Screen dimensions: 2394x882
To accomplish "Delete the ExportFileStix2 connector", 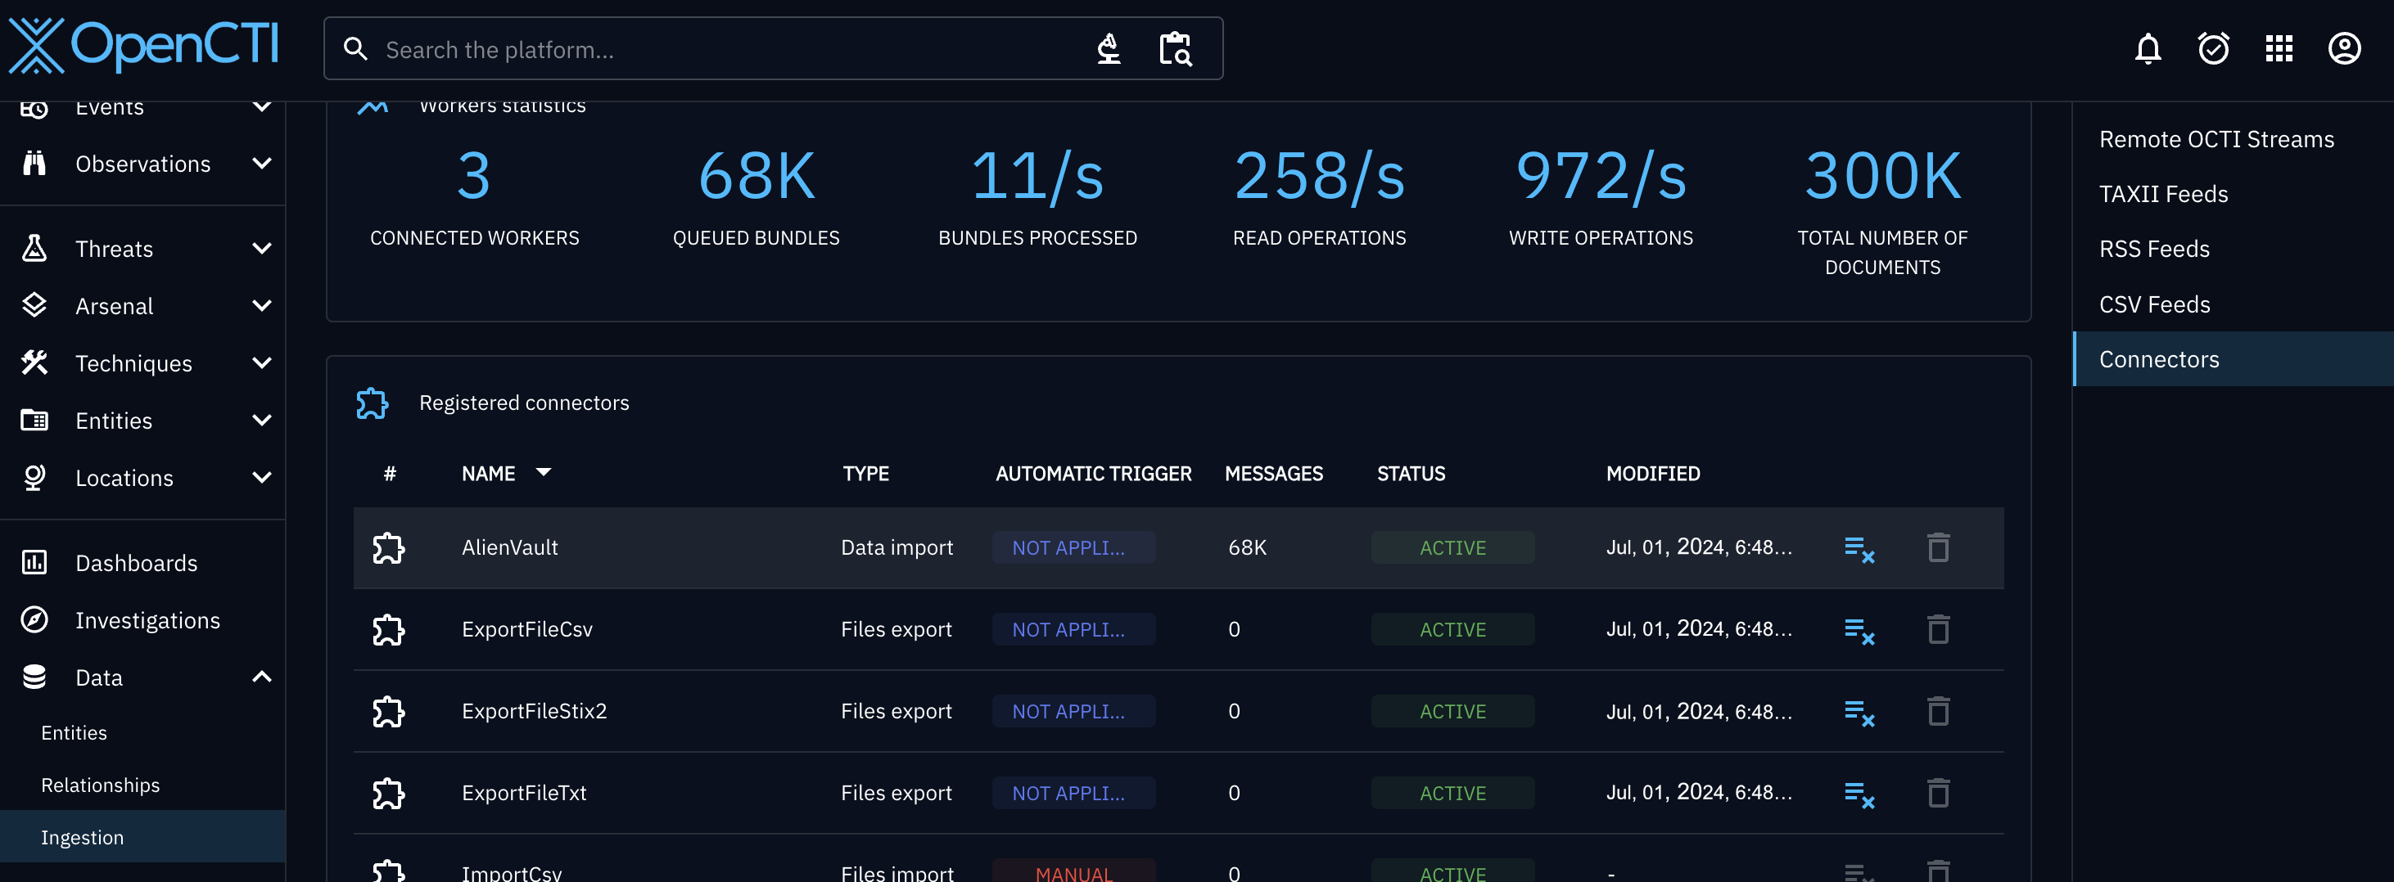I will [x=1938, y=710].
